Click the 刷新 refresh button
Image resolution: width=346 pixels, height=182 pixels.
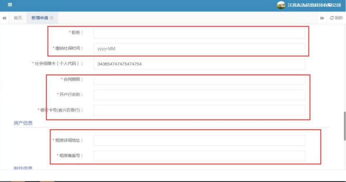(336, 18)
